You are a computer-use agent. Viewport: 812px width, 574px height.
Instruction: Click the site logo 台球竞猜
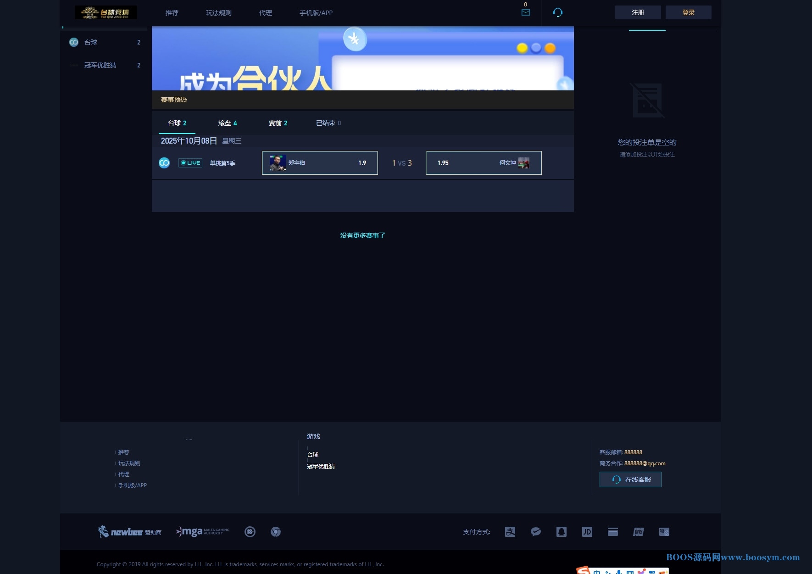coord(106,12)
